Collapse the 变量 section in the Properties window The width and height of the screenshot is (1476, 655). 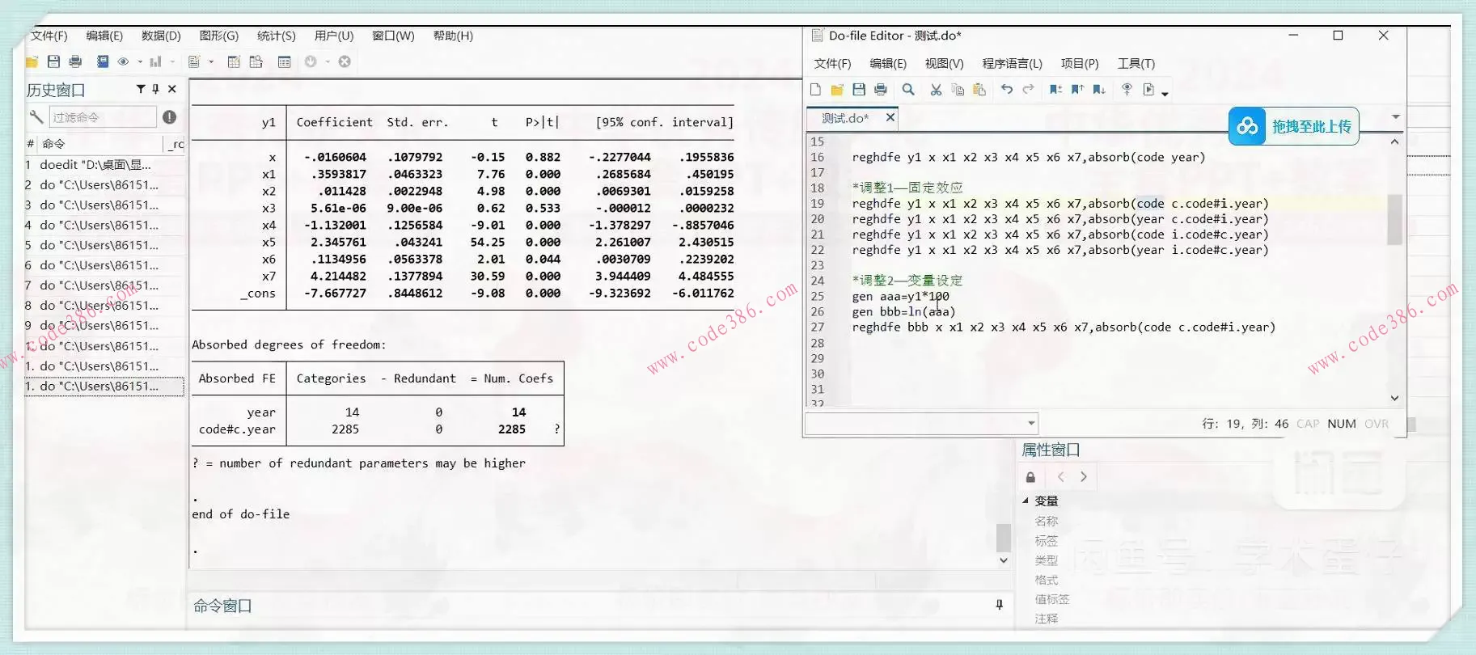[x=1026, y=501]
